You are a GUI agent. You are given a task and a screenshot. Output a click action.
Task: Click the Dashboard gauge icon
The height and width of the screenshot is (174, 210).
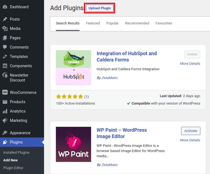pos(5,7)
